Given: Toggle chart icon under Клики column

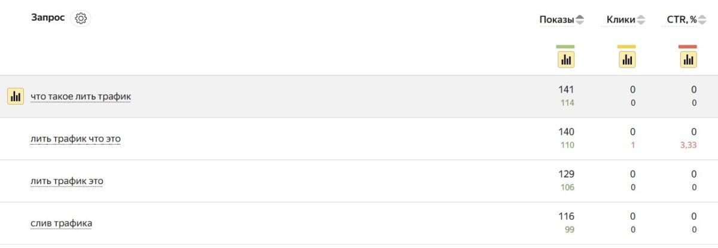Looking at the screenshot, I should pyautogui.click(x=626, y=60).
